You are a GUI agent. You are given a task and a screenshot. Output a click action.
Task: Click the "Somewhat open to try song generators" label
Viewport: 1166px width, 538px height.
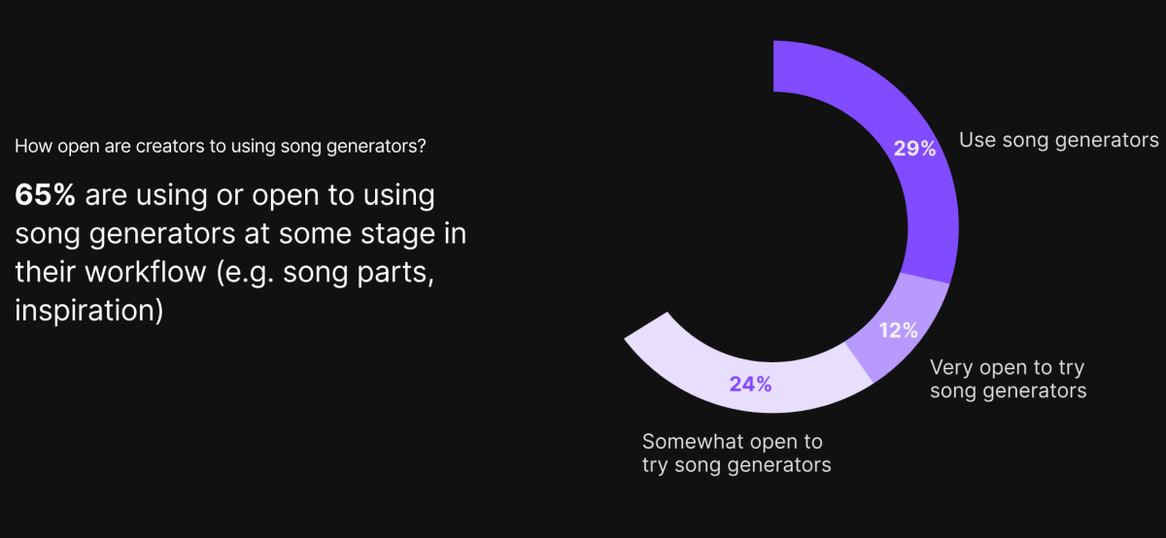[737, 453]
